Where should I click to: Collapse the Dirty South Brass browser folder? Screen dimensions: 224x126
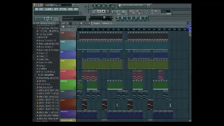[x=47, y=72]
